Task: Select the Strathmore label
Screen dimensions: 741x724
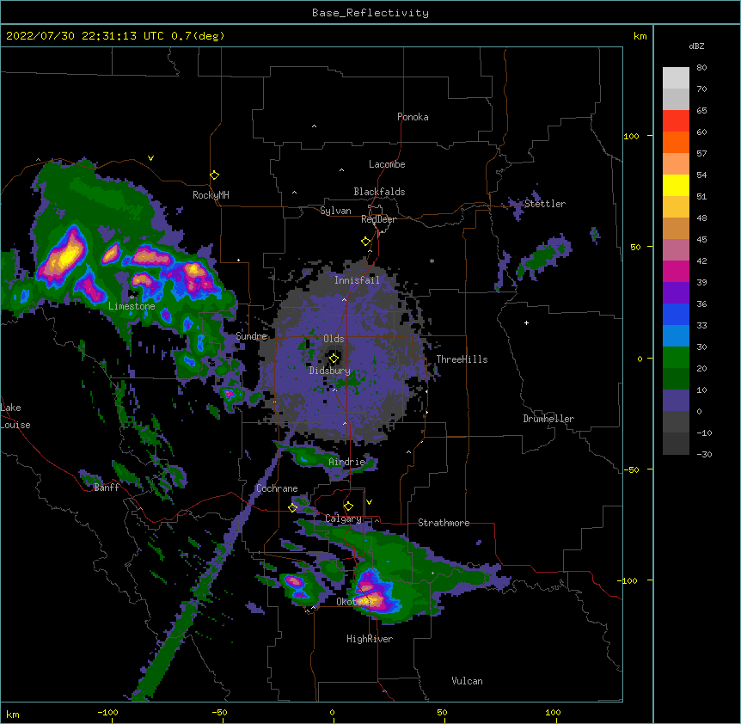Action: click(444, 523)
